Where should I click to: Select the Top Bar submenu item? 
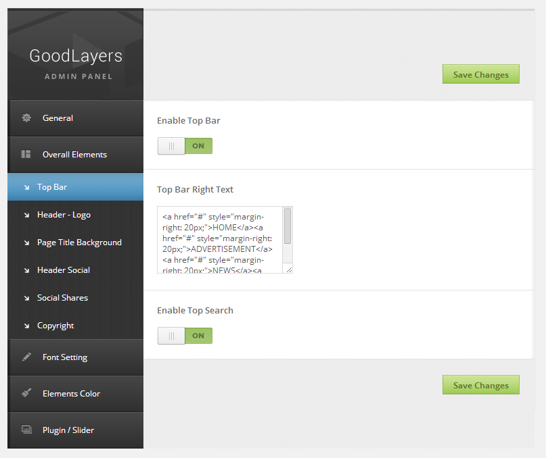click(76, 187)
